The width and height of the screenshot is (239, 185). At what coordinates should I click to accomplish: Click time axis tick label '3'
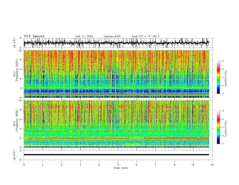click(80, 165)
